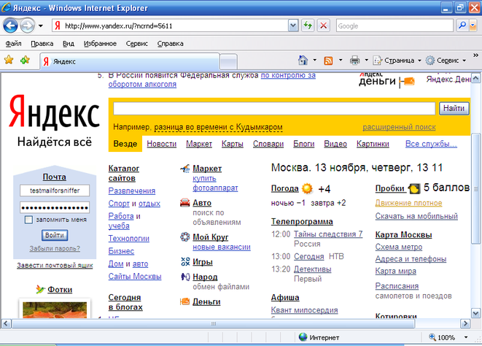This screenshot has width=482, height=346.
Task: Click the Игры service icon
Action: pyautogui.click(x=185, y=261)
